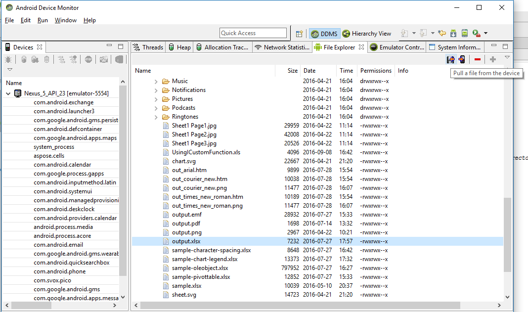Click the Push a file onto device icon
Viewport: 528px width, 312px height.
click(x=462, y=60)
